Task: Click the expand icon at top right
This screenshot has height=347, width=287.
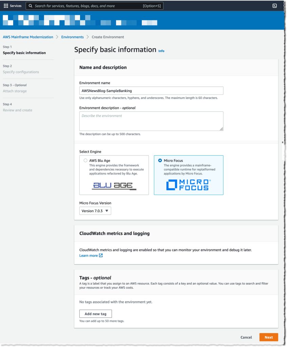Action: [275, 5]
